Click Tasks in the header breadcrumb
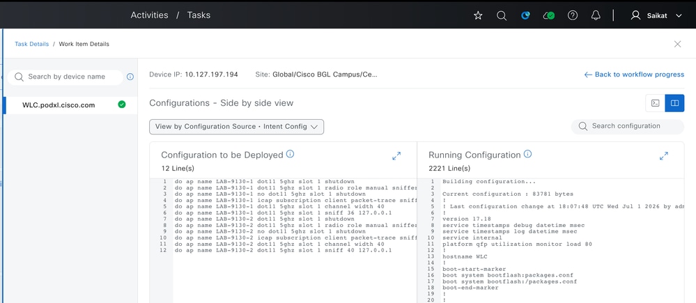Viewport: 696px width, 303px height. coord(199,15)
